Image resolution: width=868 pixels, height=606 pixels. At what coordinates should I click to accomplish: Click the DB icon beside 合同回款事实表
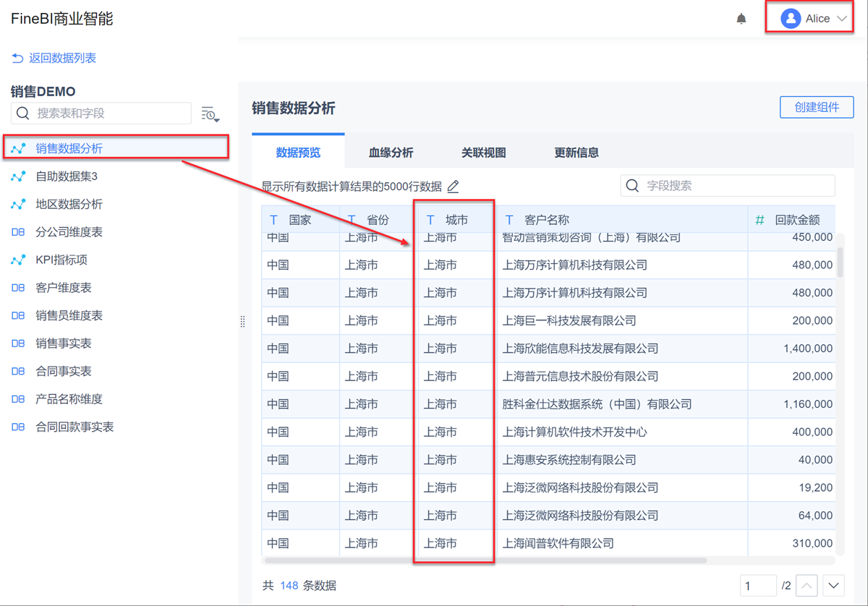18,427
